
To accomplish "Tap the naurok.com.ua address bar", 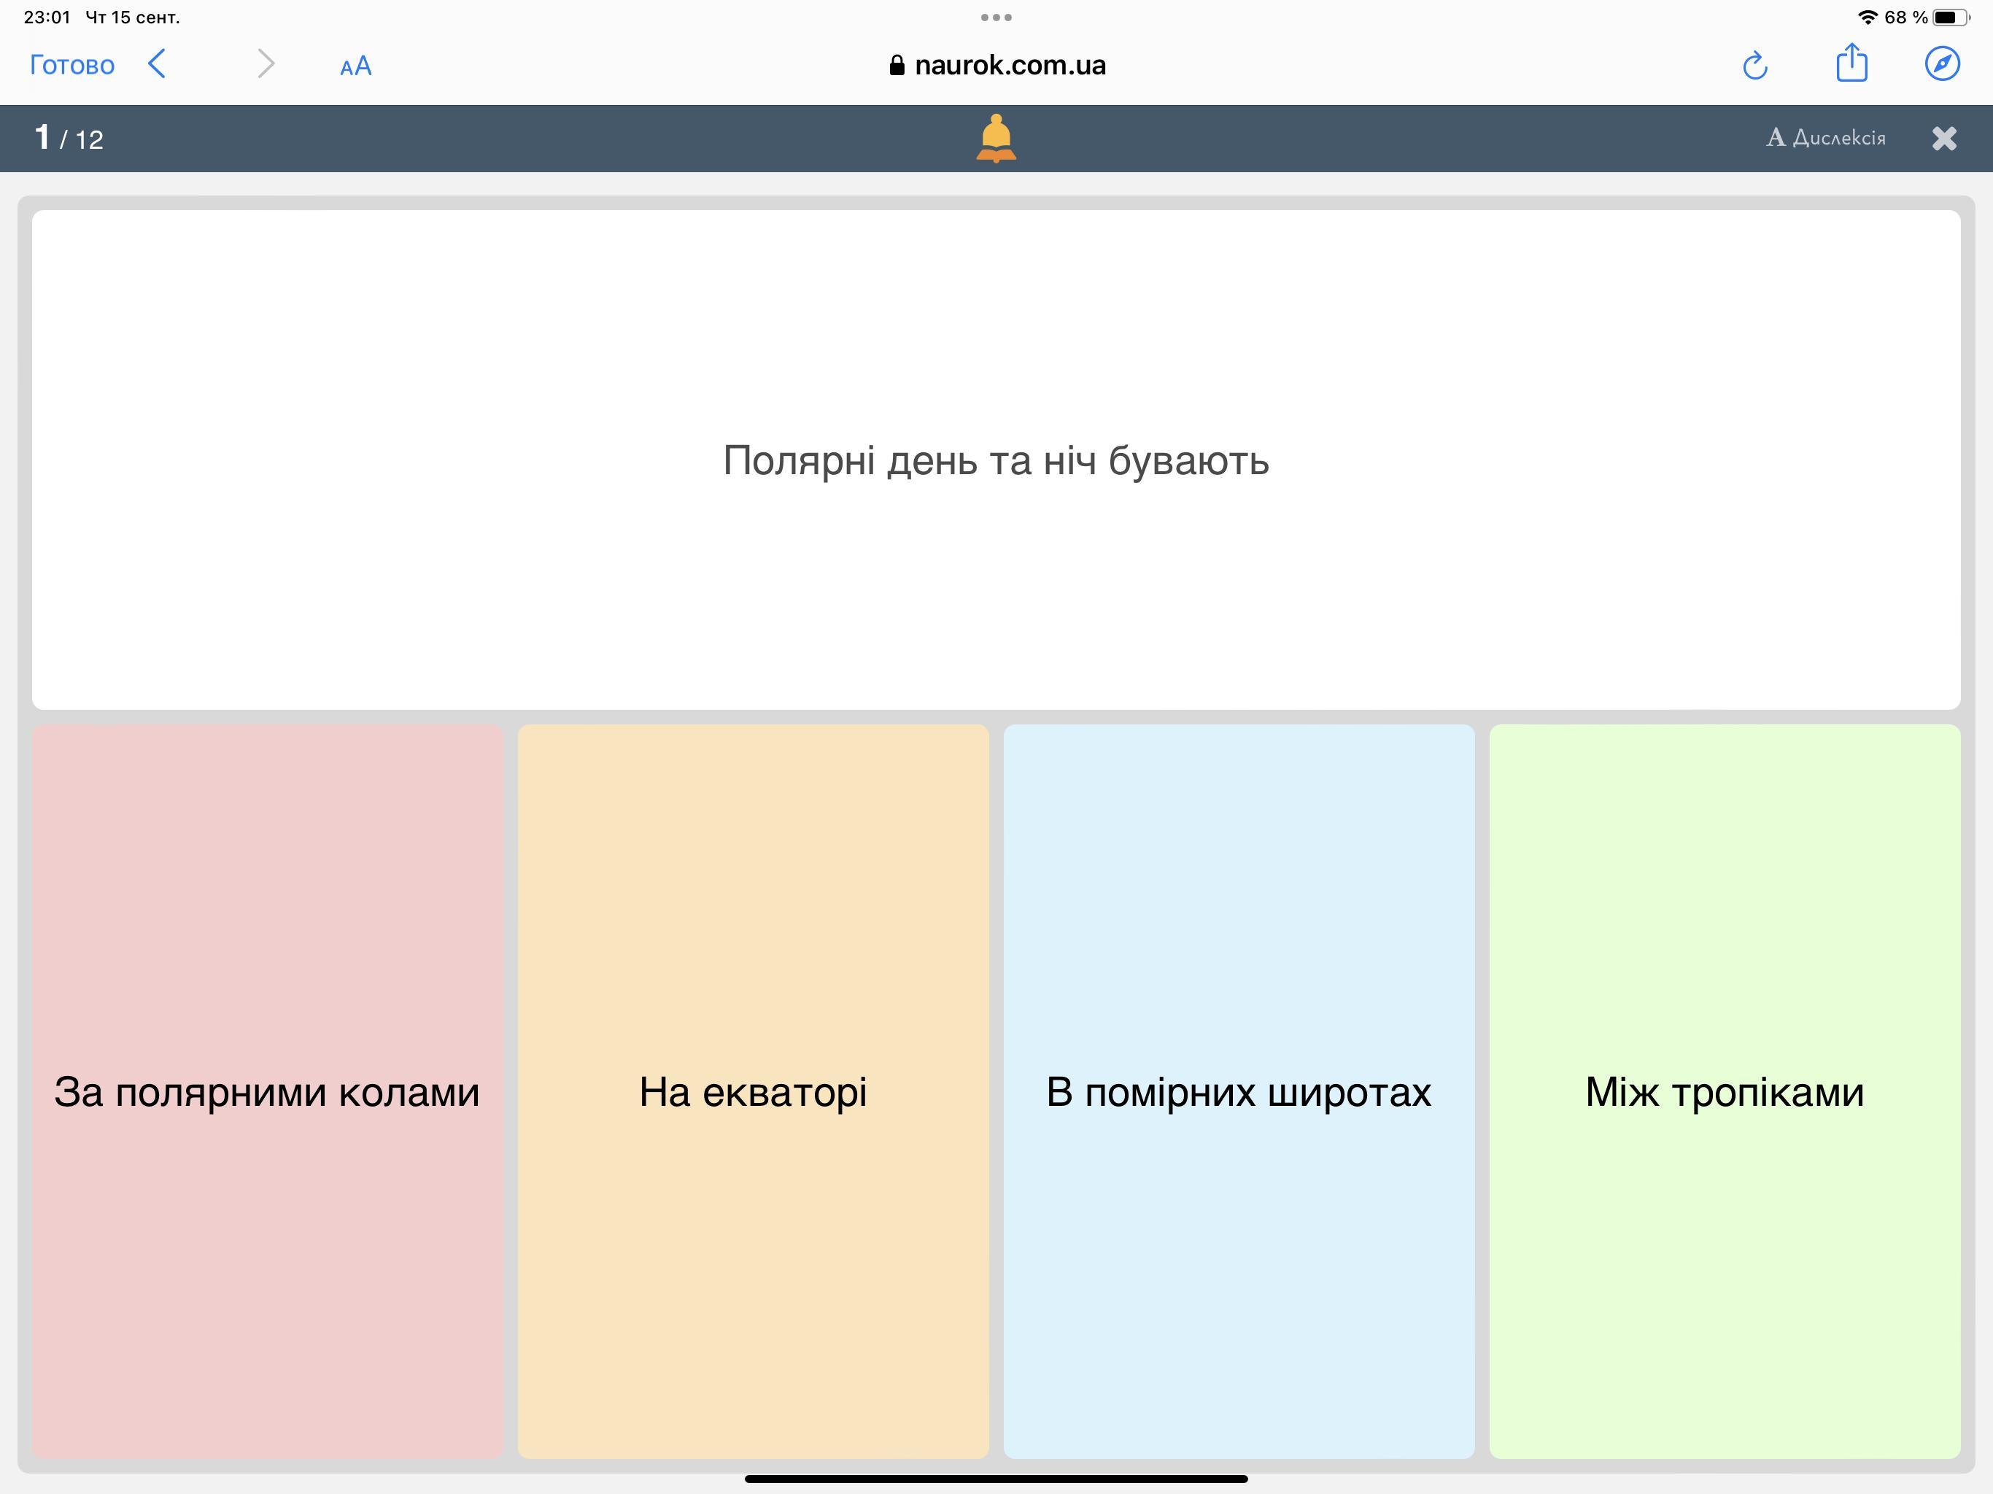I will [997, 65].
